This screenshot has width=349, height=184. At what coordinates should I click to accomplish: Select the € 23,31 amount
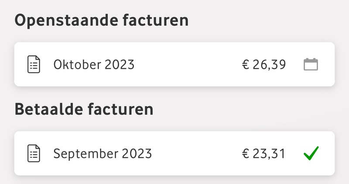pos(263,154)
